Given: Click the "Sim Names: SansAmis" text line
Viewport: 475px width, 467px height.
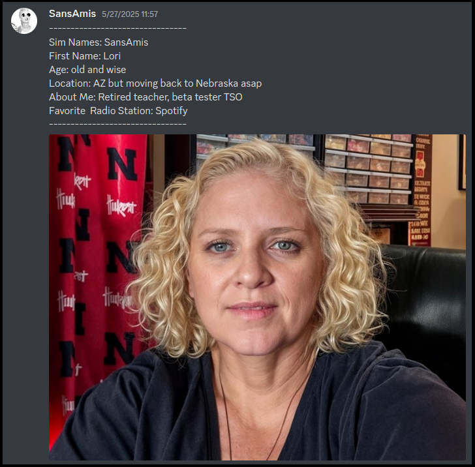Looking at the screenshot, I should point(99,42).
